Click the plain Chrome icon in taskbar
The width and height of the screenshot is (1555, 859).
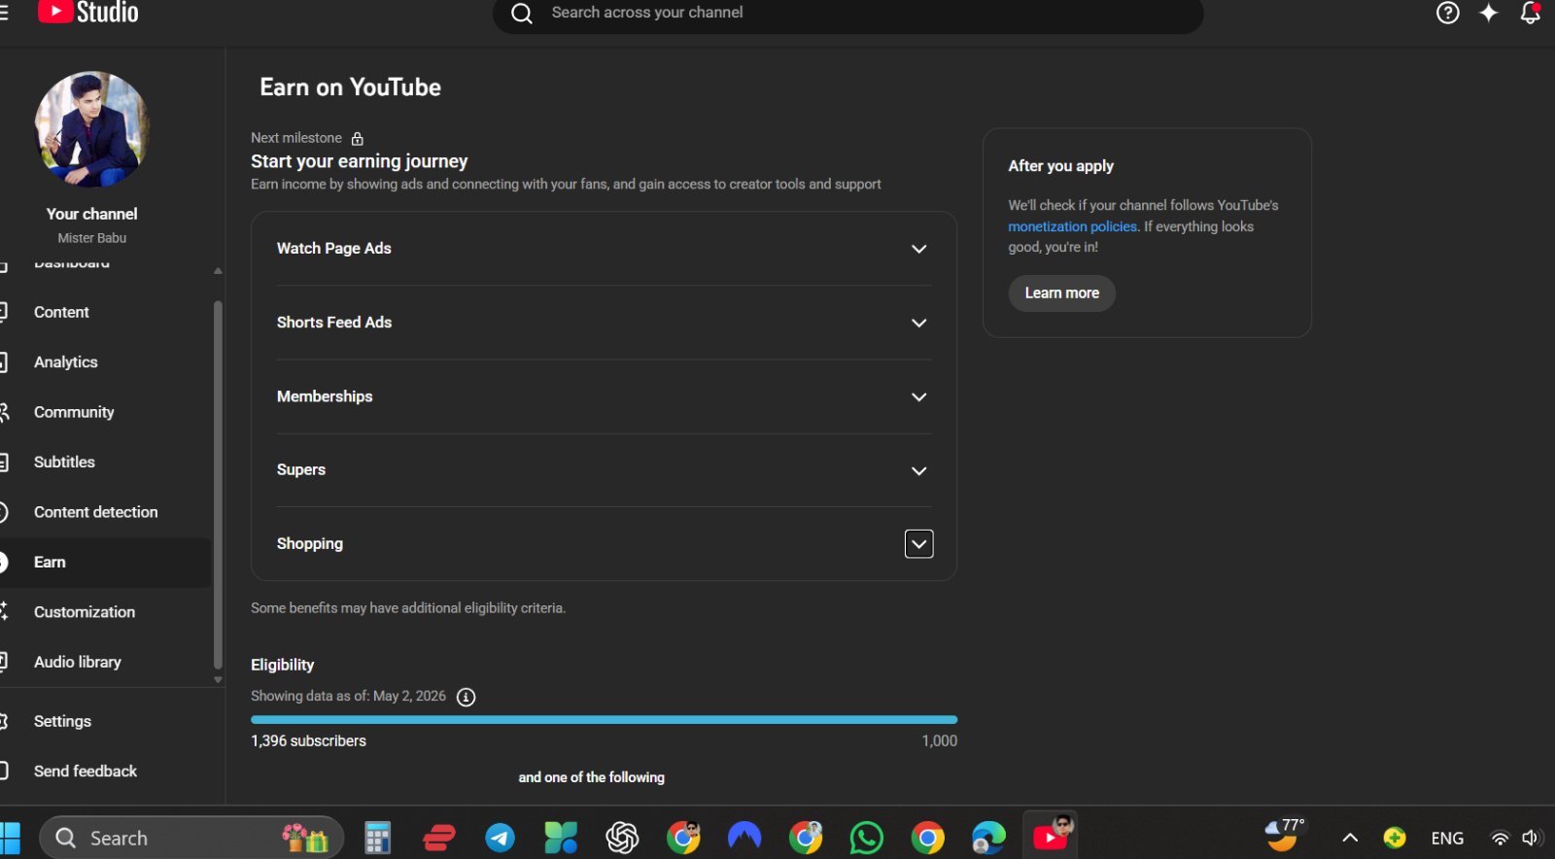(x=927, y=837)
